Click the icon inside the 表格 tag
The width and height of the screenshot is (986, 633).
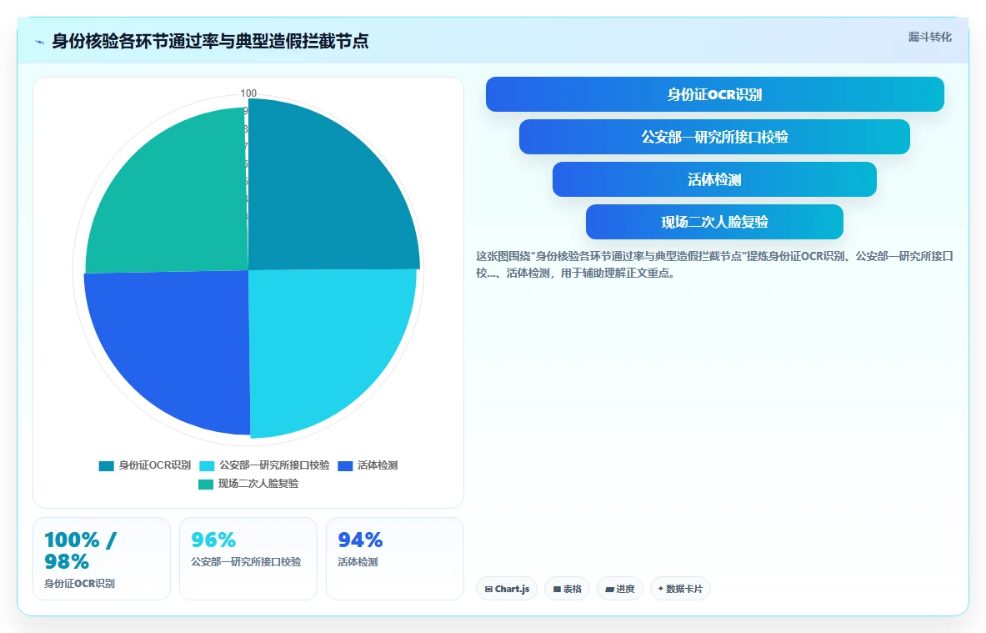coord(557,590)
